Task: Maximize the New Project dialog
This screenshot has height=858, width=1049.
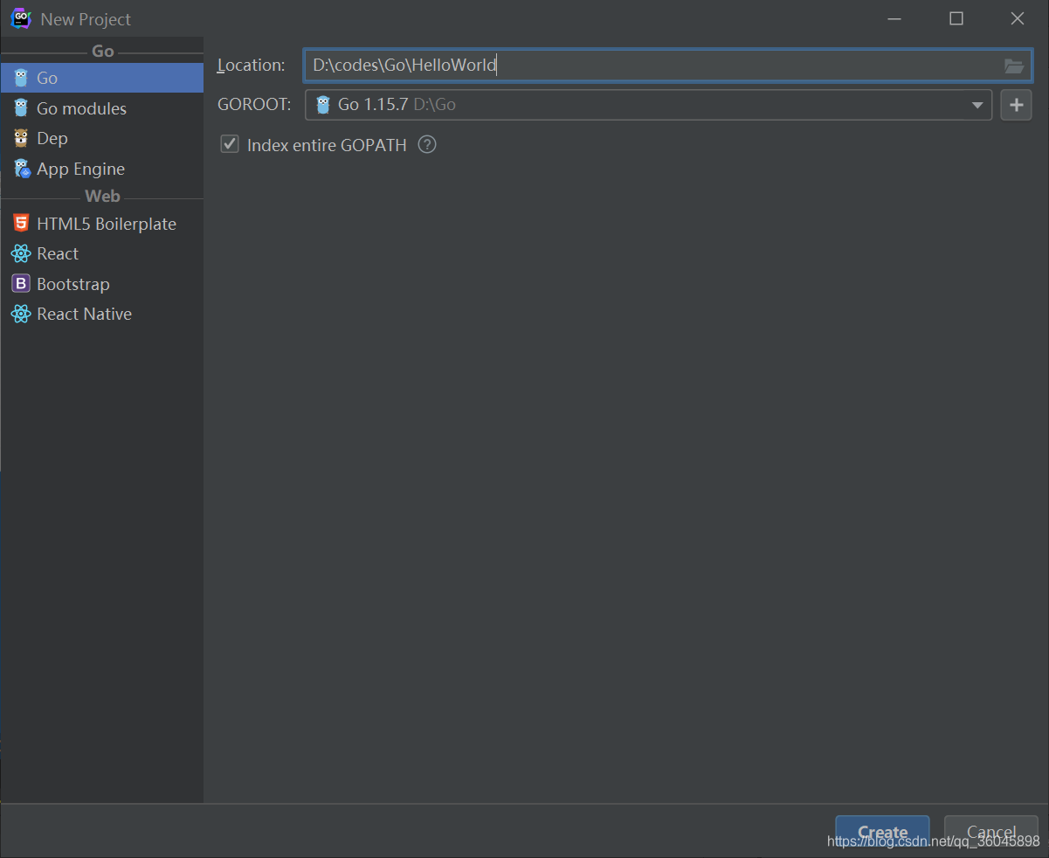Action: click(956, 18)
